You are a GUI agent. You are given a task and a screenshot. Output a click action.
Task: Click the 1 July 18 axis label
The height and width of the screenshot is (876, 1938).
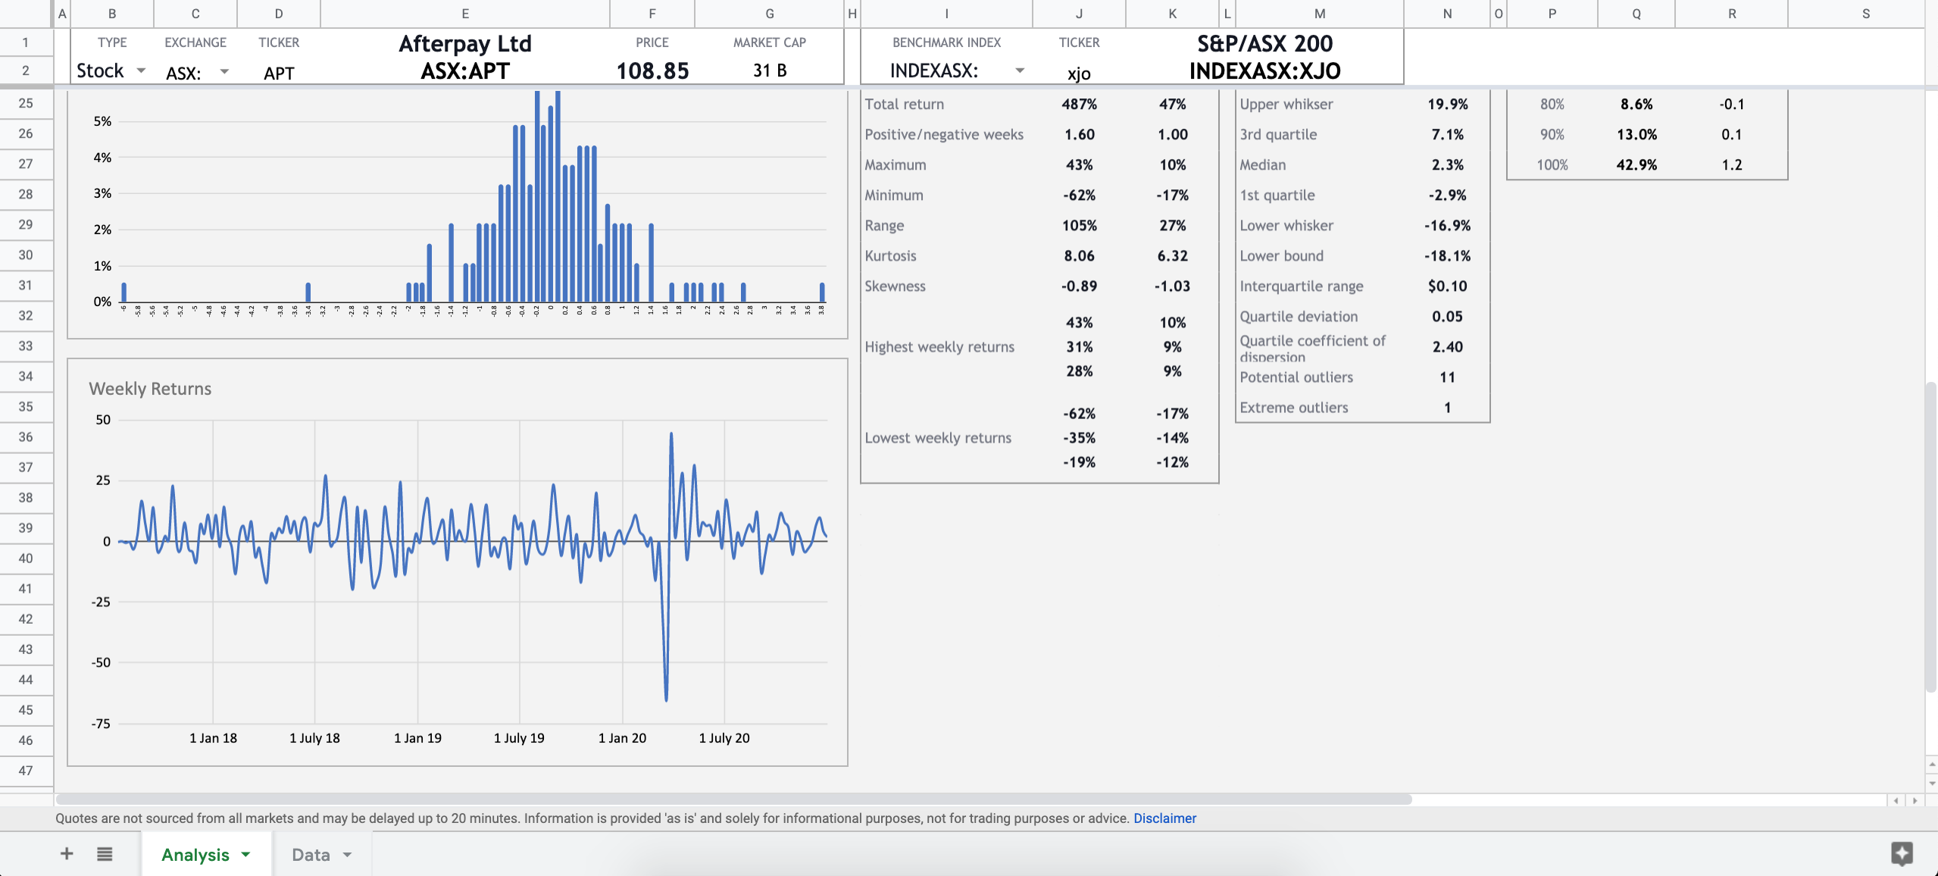314,738
